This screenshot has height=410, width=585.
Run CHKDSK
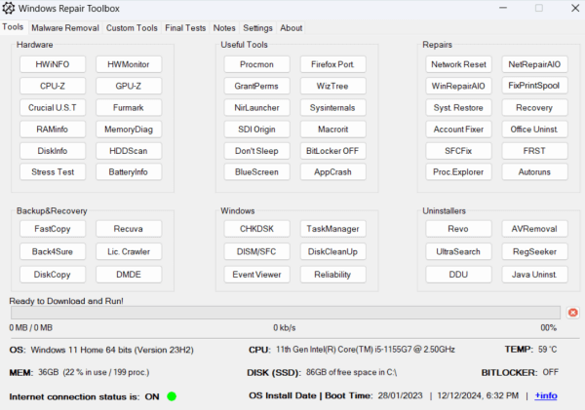click(x=257, y=229)
